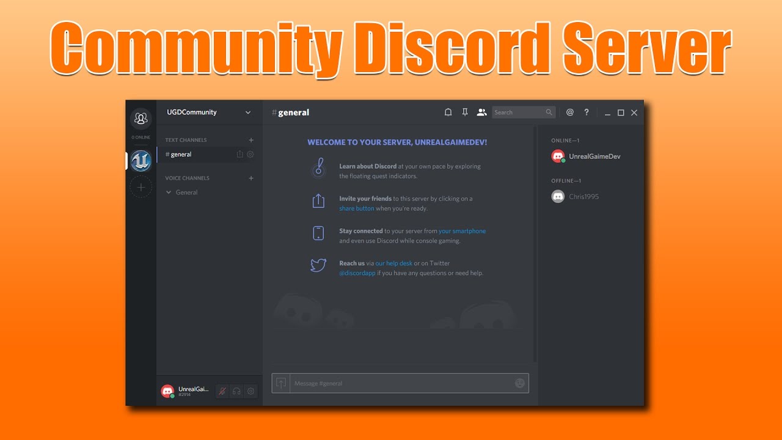Image resolution: width=782 pixels, height=440 pixels.
Task: Open notification settings bell icon
Action: point(448,112)
